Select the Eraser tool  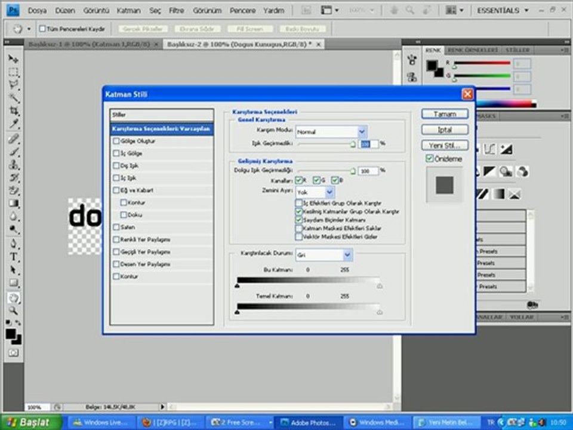pos(13,191)
